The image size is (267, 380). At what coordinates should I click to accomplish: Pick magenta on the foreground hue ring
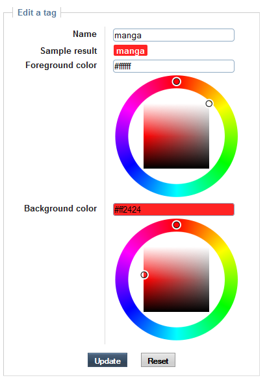129,109
